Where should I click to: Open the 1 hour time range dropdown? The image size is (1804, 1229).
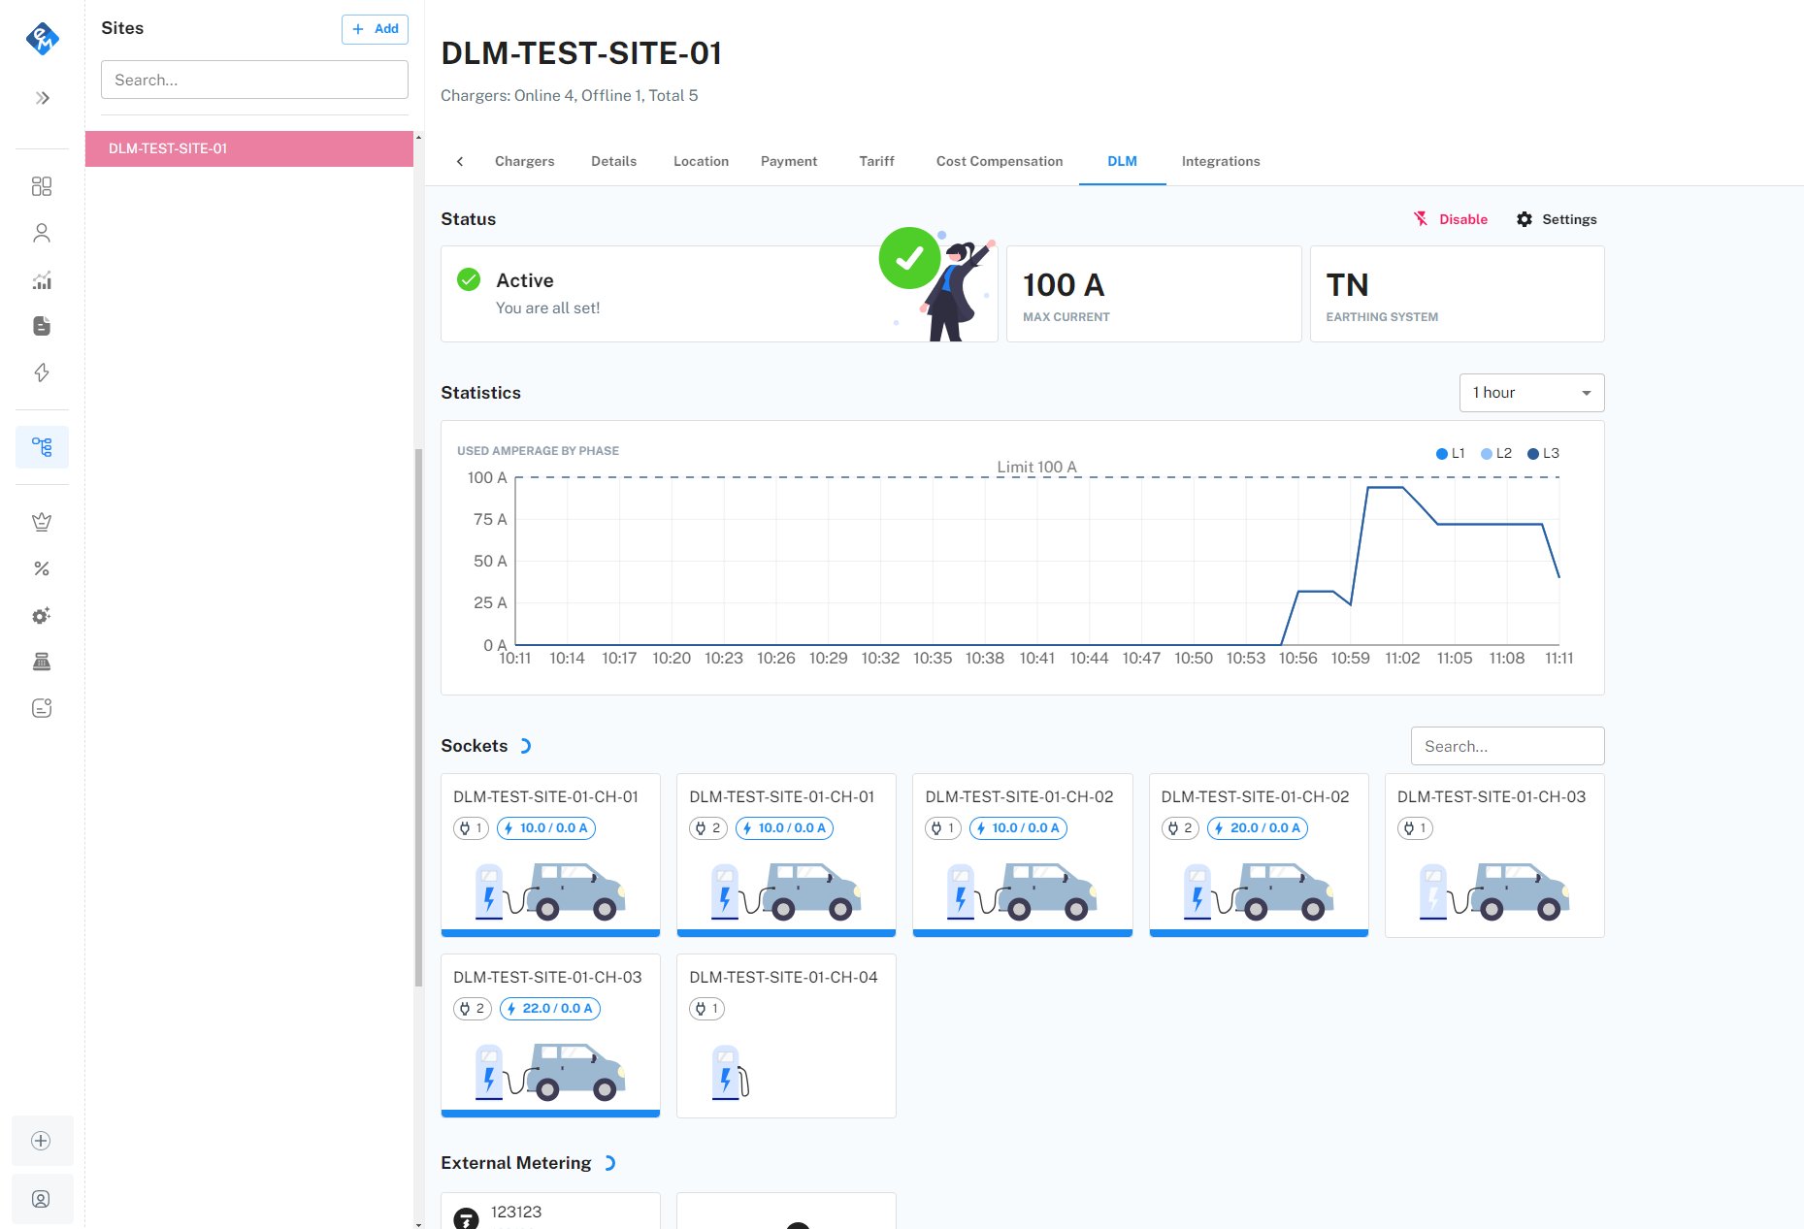1531,393
